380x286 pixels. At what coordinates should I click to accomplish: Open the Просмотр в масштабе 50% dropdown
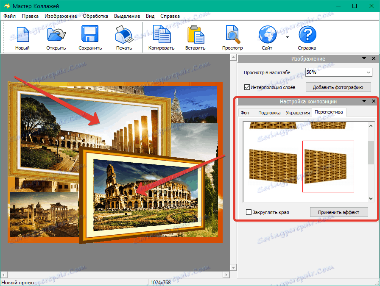338,72
